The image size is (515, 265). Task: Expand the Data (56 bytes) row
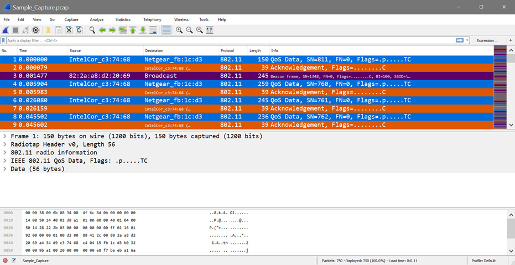[4, 169]
